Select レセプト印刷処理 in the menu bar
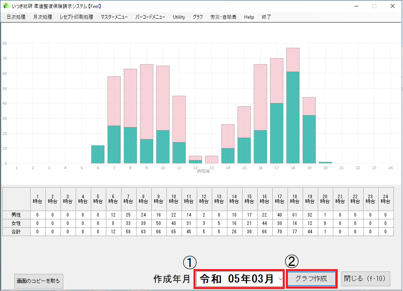403x291 pixels. pyautogui.click(x=76, y=17)
